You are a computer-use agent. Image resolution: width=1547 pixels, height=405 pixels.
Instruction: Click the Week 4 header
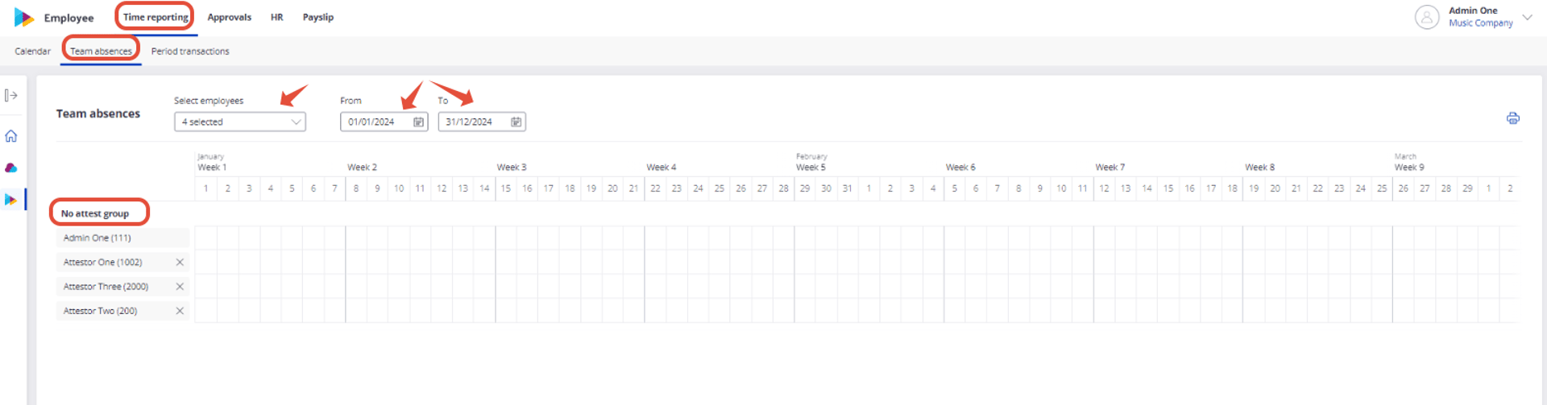662,167
